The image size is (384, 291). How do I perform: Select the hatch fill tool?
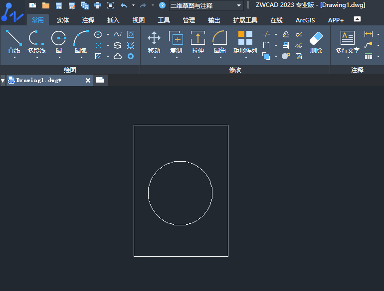(98, 56)
